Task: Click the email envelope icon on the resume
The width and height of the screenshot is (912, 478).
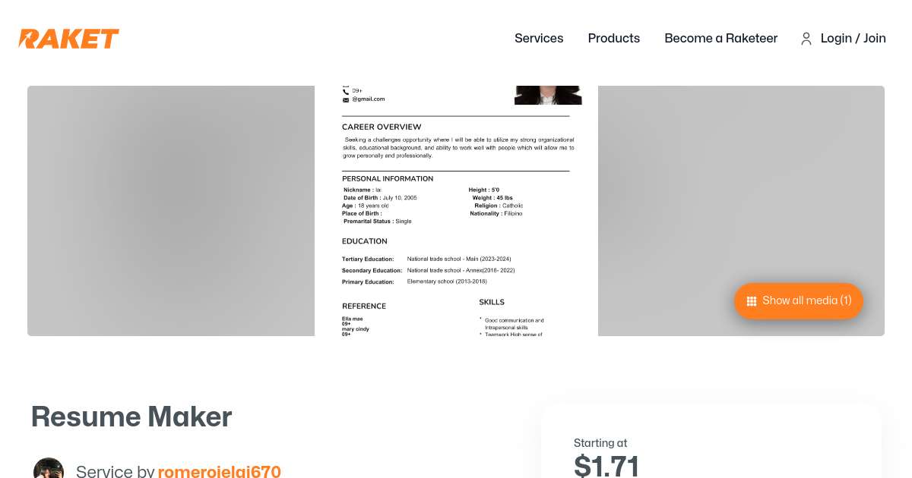Action: point(346,99)
